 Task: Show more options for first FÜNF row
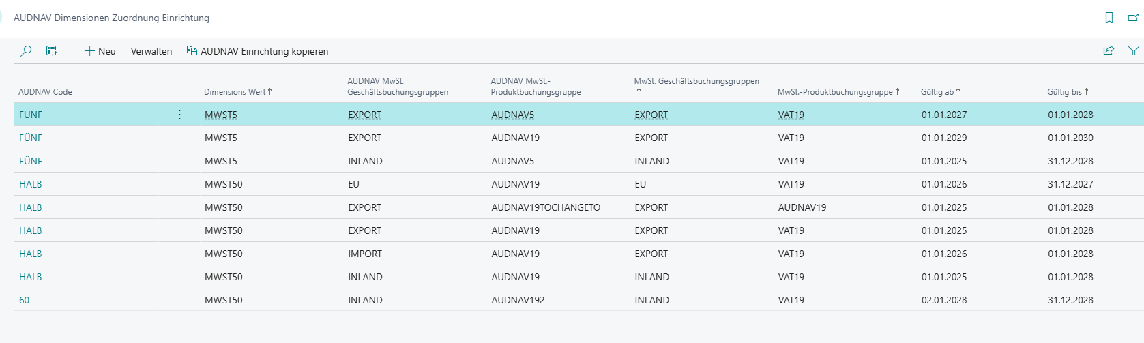179,115
